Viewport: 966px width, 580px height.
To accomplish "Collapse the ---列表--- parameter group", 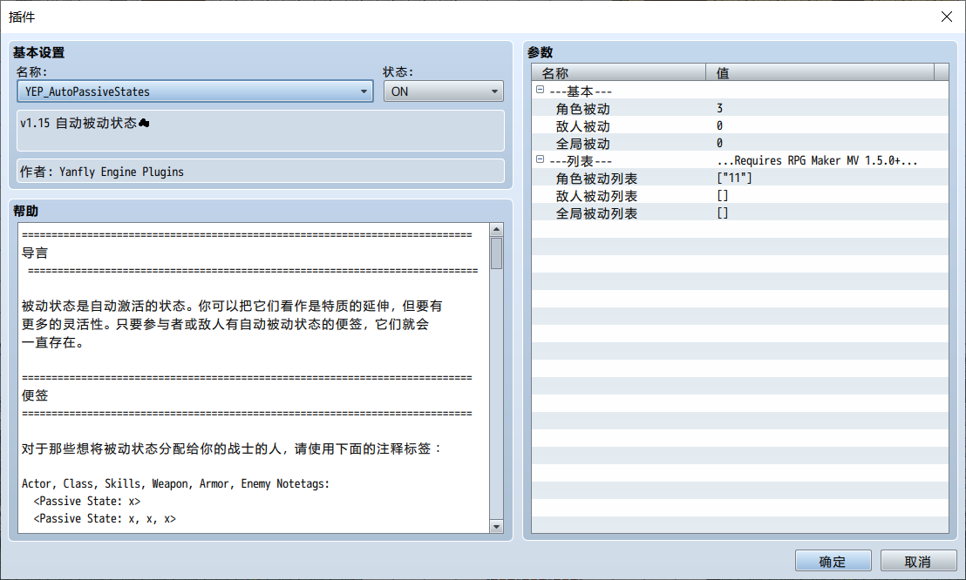I will pyautogui.click(x=541, y=159).
